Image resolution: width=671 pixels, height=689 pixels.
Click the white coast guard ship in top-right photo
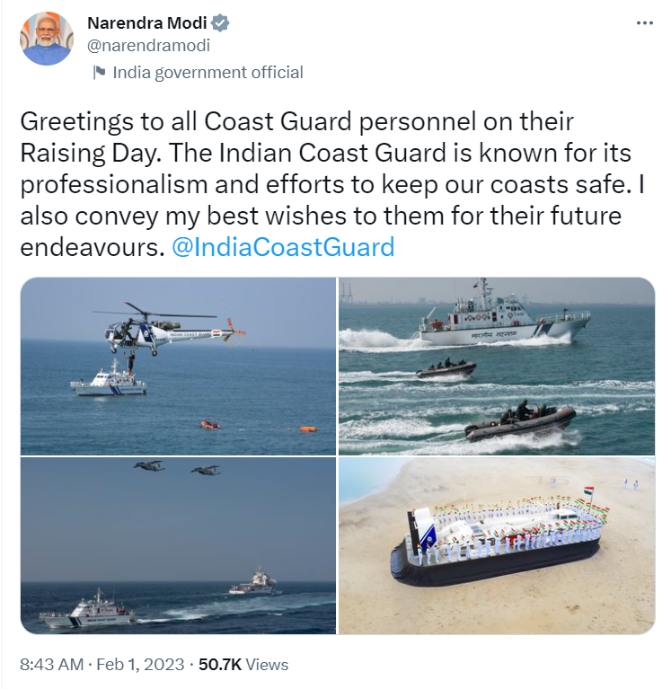pyautogui.click(x=506, y=316)
